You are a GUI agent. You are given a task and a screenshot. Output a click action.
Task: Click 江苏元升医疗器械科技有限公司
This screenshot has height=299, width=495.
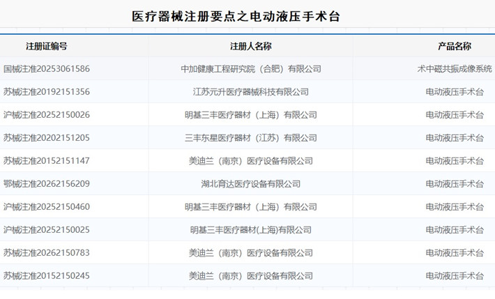pyautogui.click(x=251, y=92)
